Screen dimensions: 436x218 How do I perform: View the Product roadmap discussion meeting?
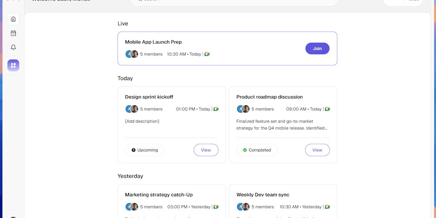click(317, 150)
